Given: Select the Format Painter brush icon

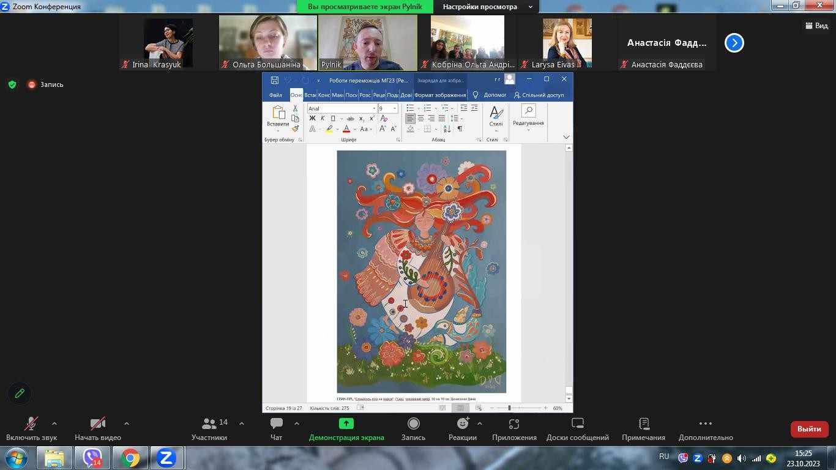Looking at the screenshot, I should pos(295,128).
